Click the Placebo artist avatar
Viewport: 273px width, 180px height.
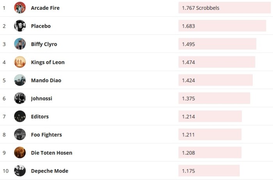20,26
